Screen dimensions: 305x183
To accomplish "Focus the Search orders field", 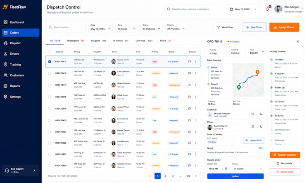I will tap(66, 27).
